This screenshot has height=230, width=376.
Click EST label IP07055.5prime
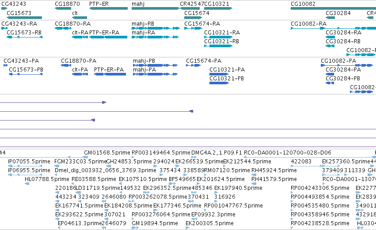29,162
